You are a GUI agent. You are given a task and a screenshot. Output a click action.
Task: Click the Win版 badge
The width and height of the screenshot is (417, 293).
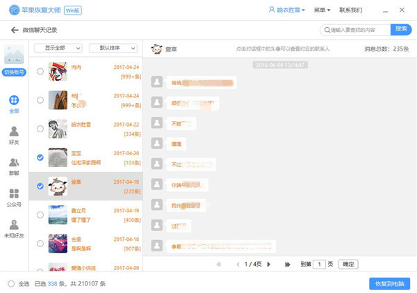click(x=72, y=10)
